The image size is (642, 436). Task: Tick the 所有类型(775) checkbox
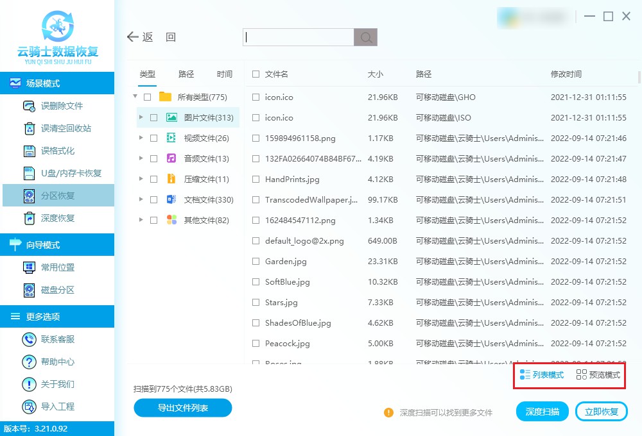click(x=148, y=97)
